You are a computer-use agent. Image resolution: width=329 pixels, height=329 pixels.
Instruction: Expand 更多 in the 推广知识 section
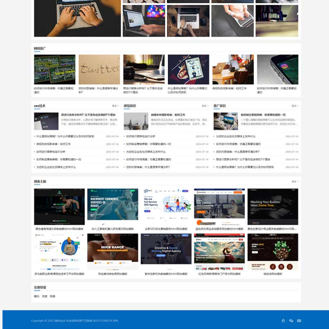coord(294,106)
